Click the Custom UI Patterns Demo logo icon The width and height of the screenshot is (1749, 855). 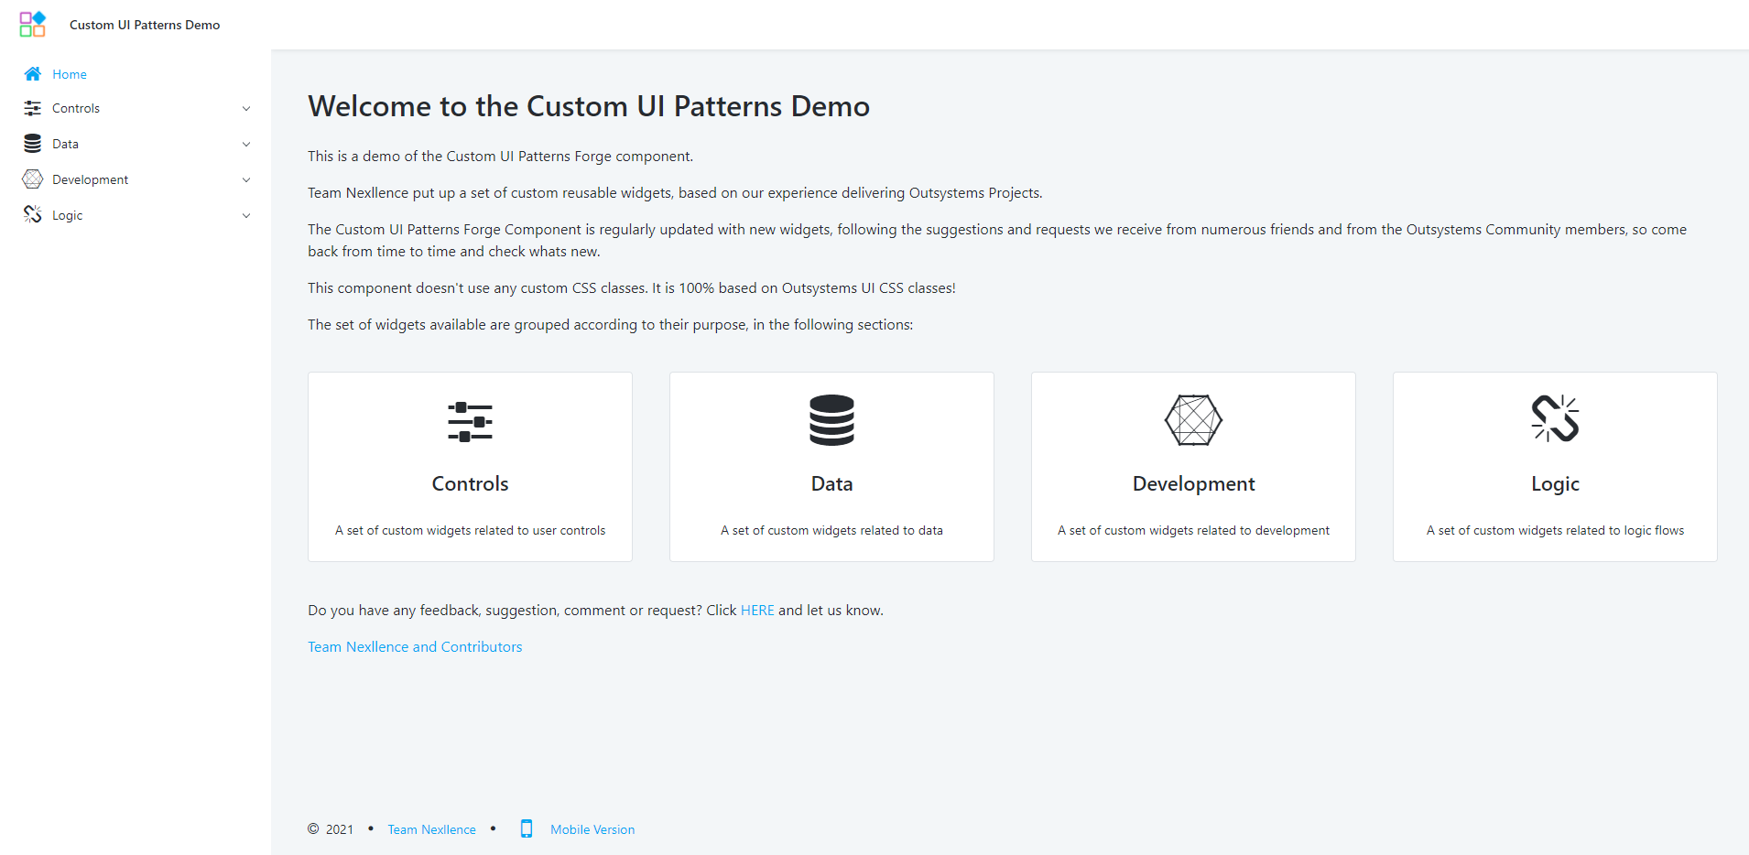31,24
